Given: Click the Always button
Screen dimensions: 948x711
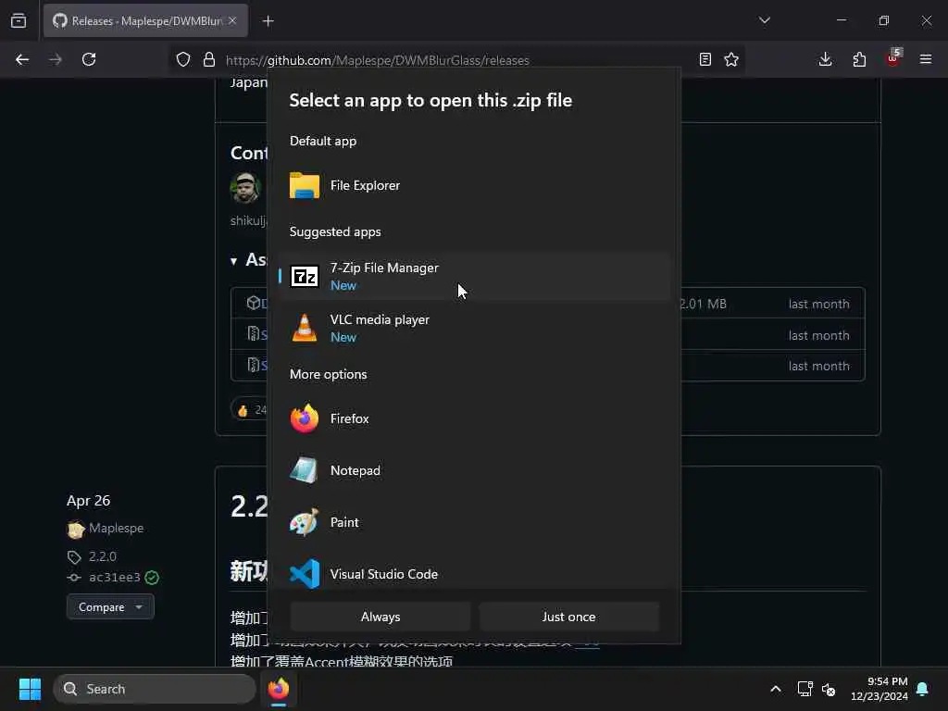Looking at the screenshot, I should (x=380, y=617).
